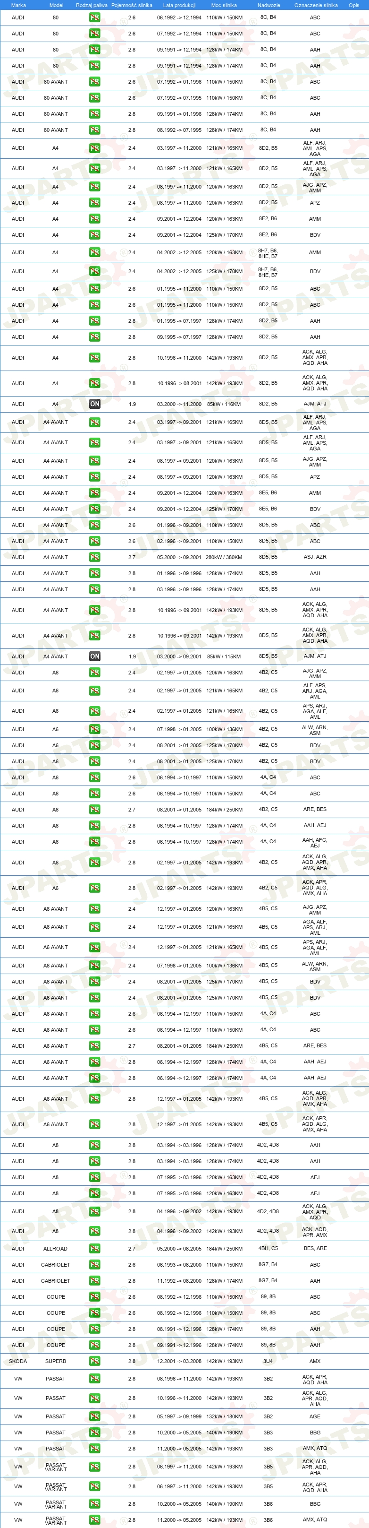Click the Lata produkcji column header
Viewport: 369px width, 1528px height.
point(179,5)
